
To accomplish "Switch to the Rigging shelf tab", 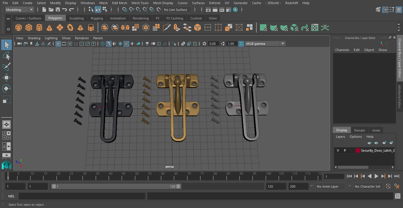I will (97, 18).
